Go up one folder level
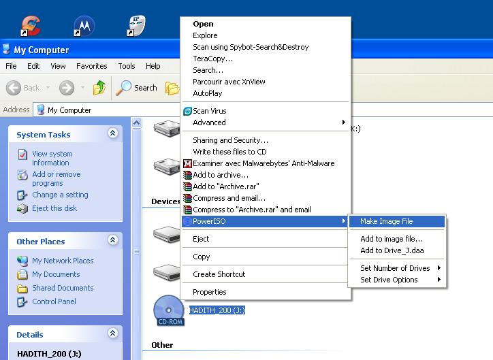 tap(99, 88)
